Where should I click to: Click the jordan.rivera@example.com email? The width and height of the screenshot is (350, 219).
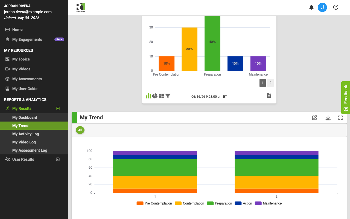[x=28, y=12]
